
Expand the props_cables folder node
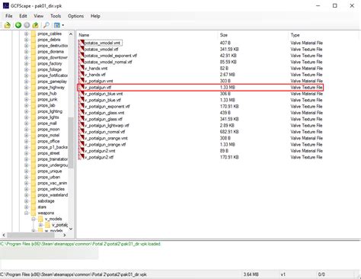pos(27,34)
